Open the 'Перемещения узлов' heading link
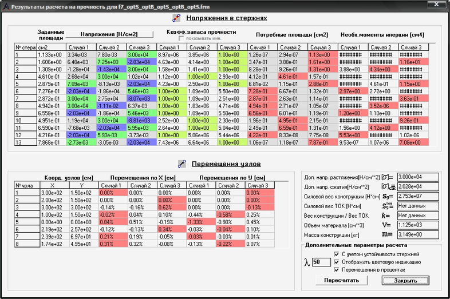This screenshot has height=299, width=450. click(x=226, y=164)
